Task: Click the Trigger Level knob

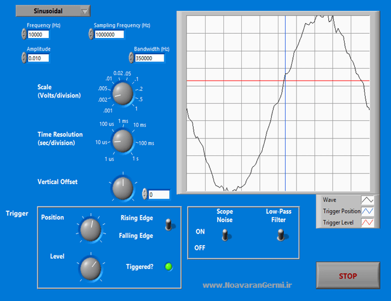Action: [90, 268]
